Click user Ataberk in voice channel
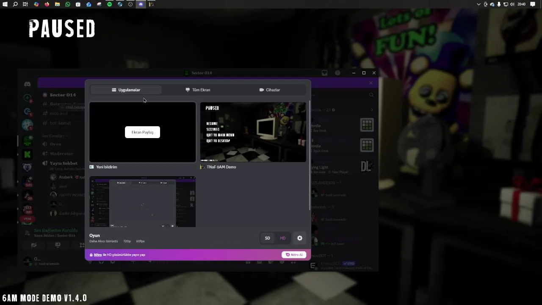The image size is (542, 305). coord(66,177)
